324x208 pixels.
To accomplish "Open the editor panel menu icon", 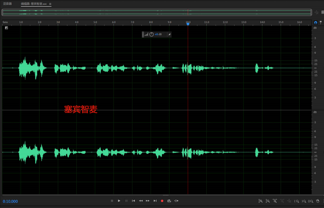I will (50, 4).
